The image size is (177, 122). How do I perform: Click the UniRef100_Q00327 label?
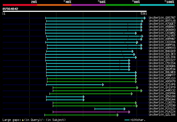click(162, 60)
